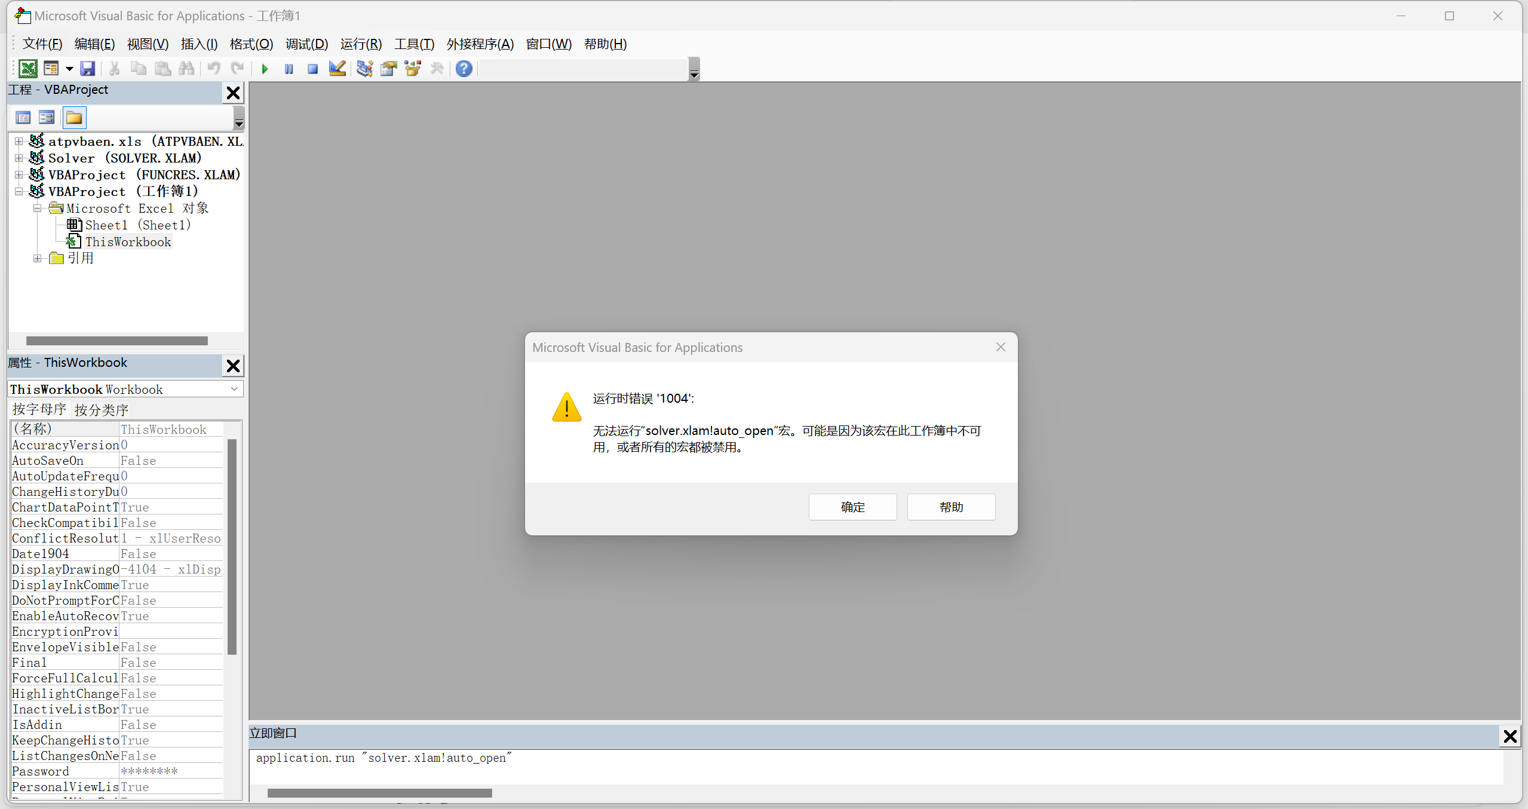Open the 外接程序(A) menu
The height and width of the screenshot is (809, 1528).
(480, 44)
